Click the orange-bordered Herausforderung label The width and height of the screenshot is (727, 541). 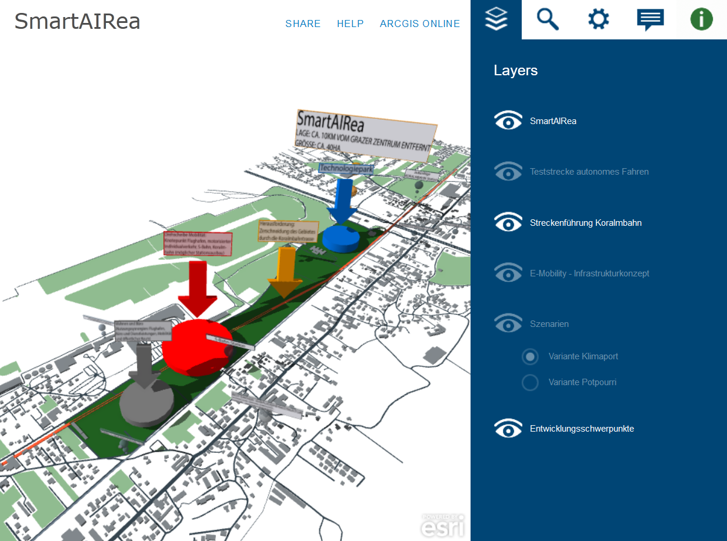click(288, 232)
